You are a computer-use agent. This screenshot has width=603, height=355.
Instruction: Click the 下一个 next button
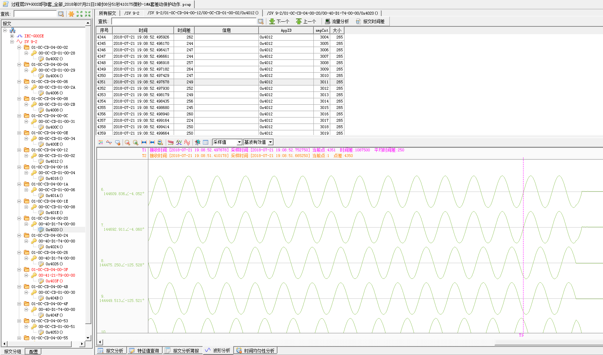[279, 21]
